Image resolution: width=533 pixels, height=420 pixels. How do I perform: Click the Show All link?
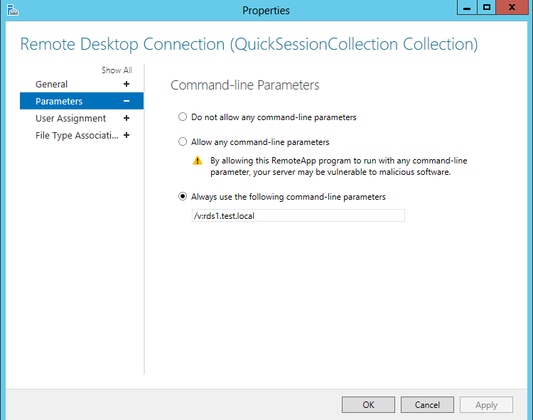[117, 70]
